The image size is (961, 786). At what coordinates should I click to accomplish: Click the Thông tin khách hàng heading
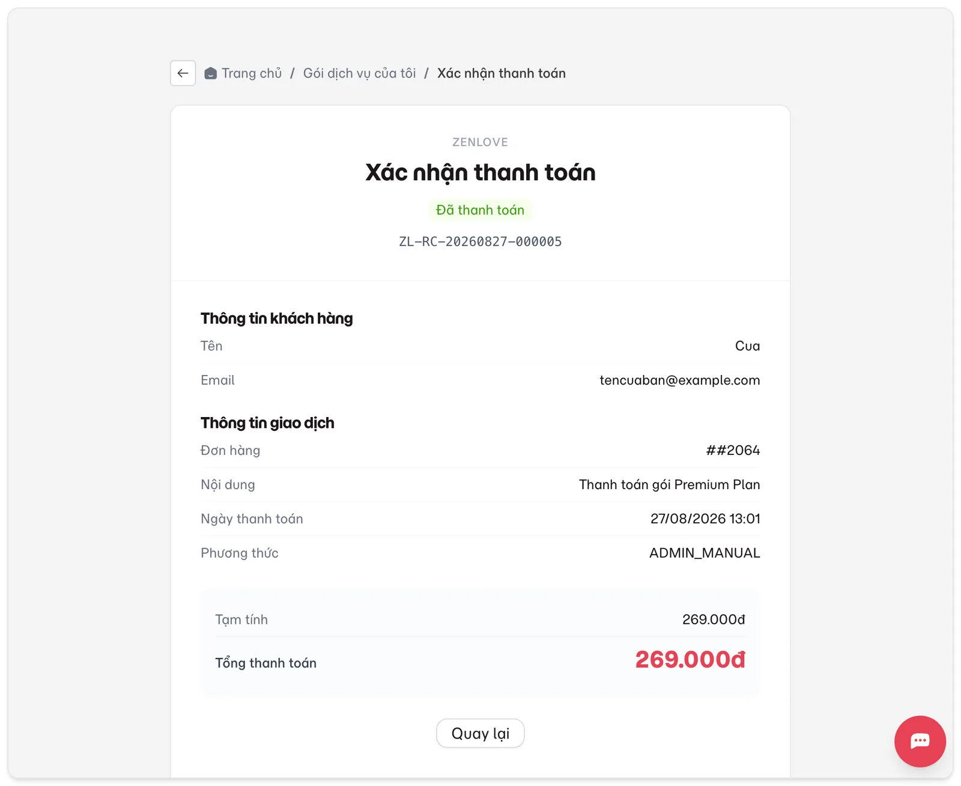277,318
